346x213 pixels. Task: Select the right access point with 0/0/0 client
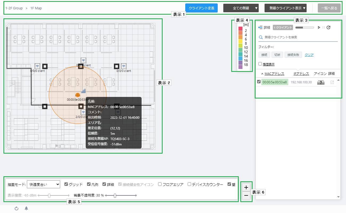point(123,66)
